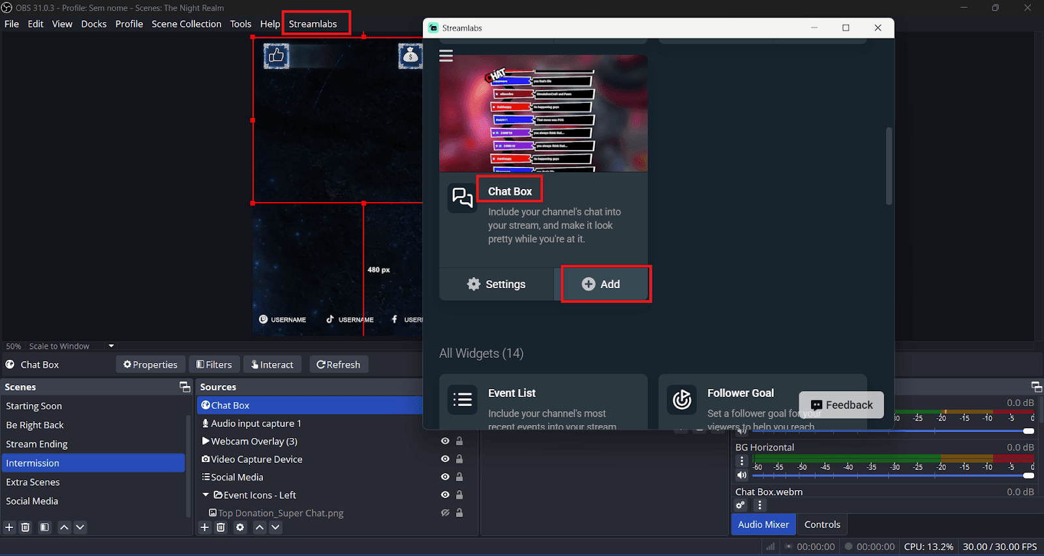Viewport: 1044px width, 556px height.
Task: Move the selected source up
Action: click(260, 527)
